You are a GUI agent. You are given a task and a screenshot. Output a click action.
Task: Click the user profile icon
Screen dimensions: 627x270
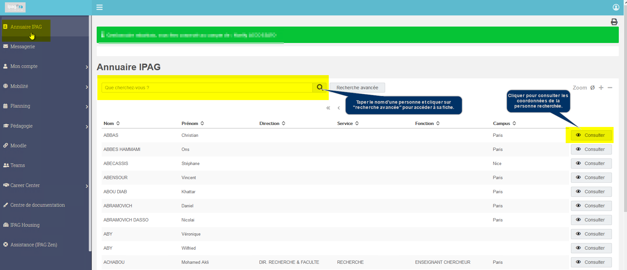[616, 7]
